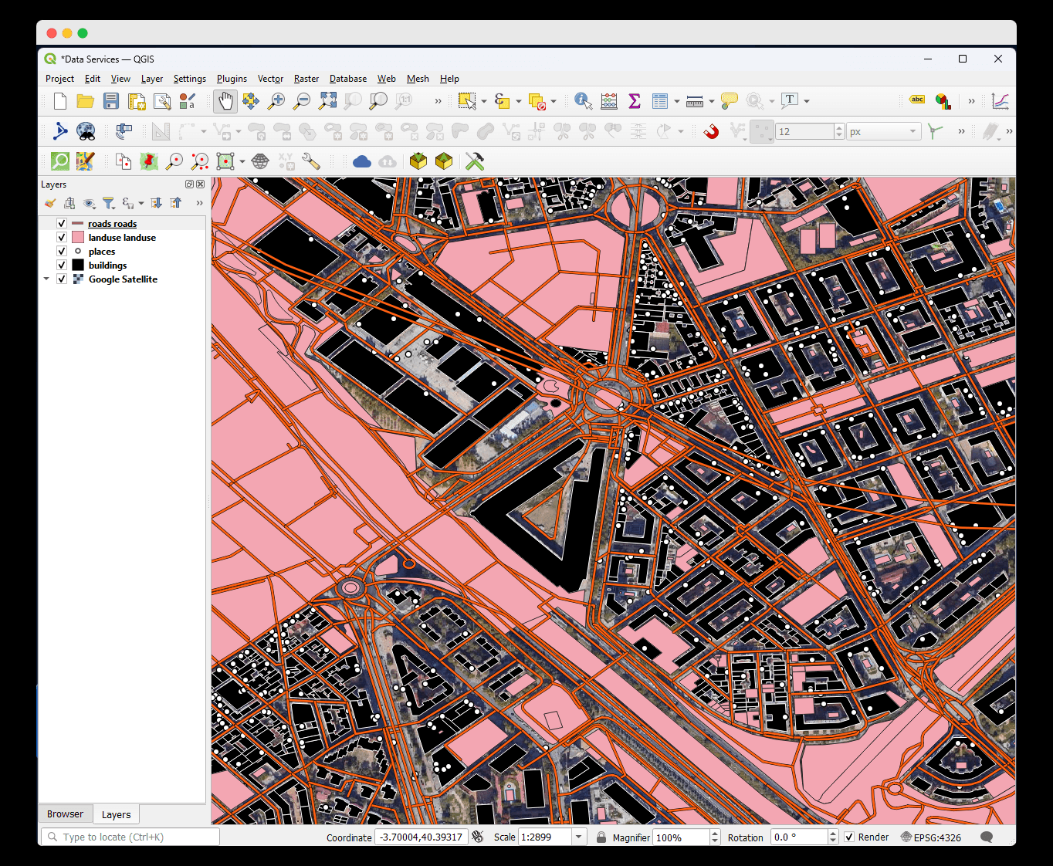The height and width of the screenshot is (866, 1053).
Task: Click the pink landuse color swatch
Action: (x=77, y=237)
